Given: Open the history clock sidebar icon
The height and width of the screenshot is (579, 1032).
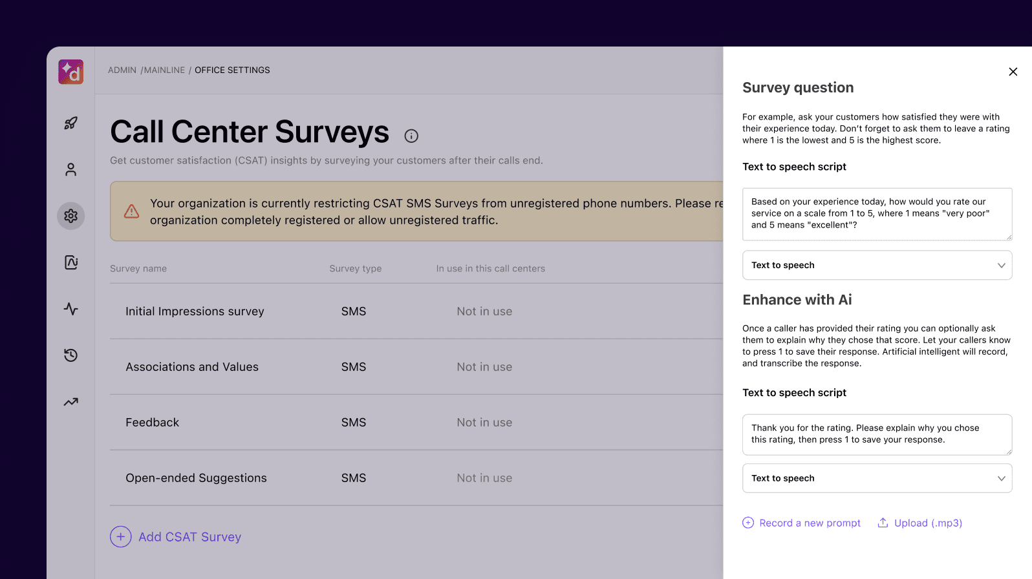Looking at the screenshot, I should click(x=71, y=355).
